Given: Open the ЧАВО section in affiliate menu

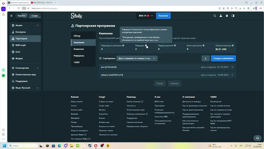Looking at the screenshot, I should tap(83, 62).
